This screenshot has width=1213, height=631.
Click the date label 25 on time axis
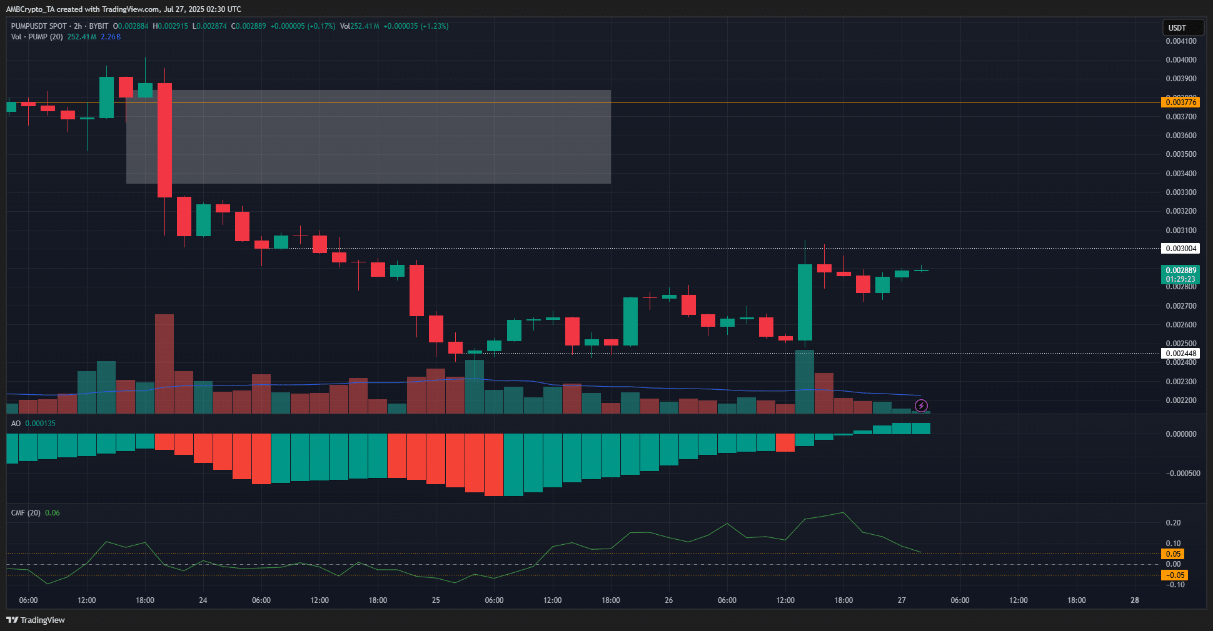436,600
